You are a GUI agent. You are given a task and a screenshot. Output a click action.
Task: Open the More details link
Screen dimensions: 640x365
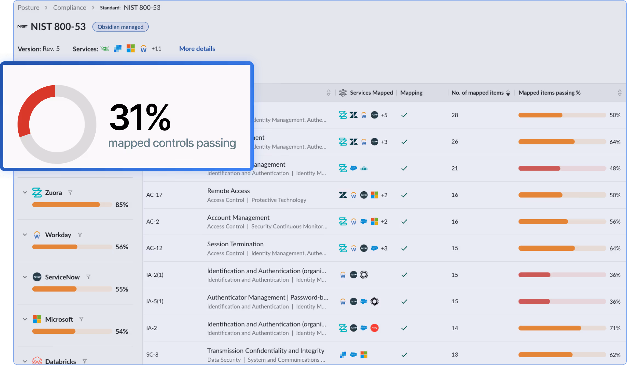[x=197, y=49]
